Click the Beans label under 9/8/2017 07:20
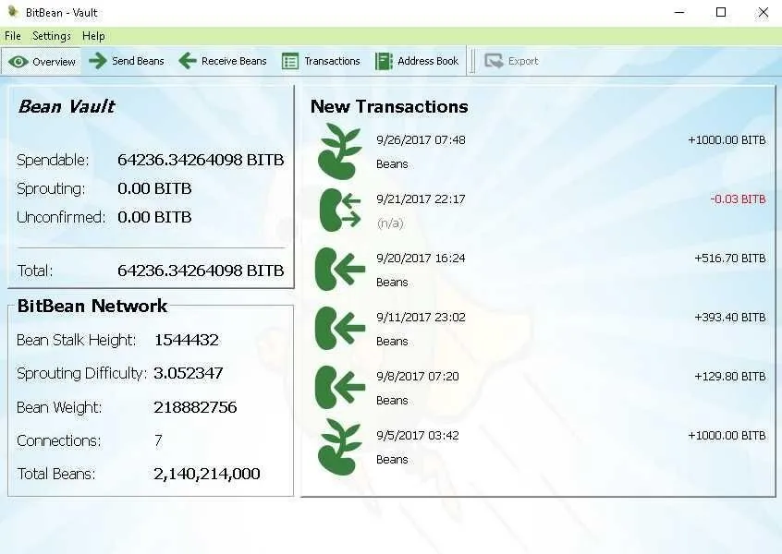Screen dimensions: 782x554 tap(392, 401)
